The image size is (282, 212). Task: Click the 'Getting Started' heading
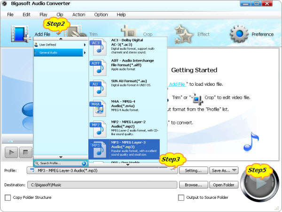[x=194, y=70]
